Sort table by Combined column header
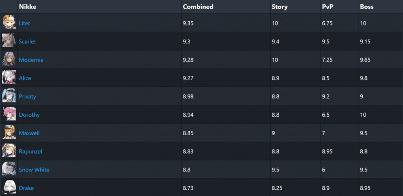 coord(198,7)
